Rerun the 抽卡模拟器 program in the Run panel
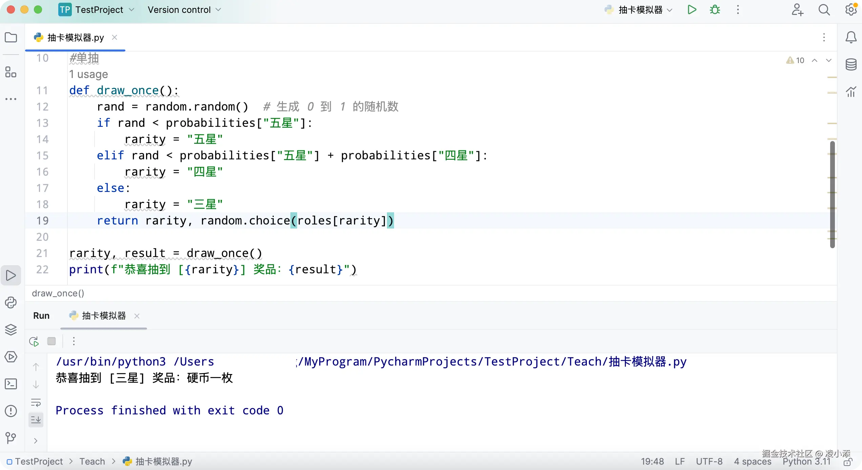The height and width of the screenshot is (470, 862). click(x=34, y=341)
